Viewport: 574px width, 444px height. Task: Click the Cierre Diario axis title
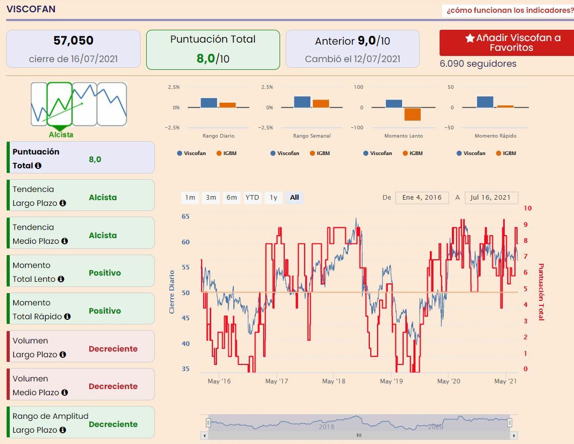(x=172, y=292)
